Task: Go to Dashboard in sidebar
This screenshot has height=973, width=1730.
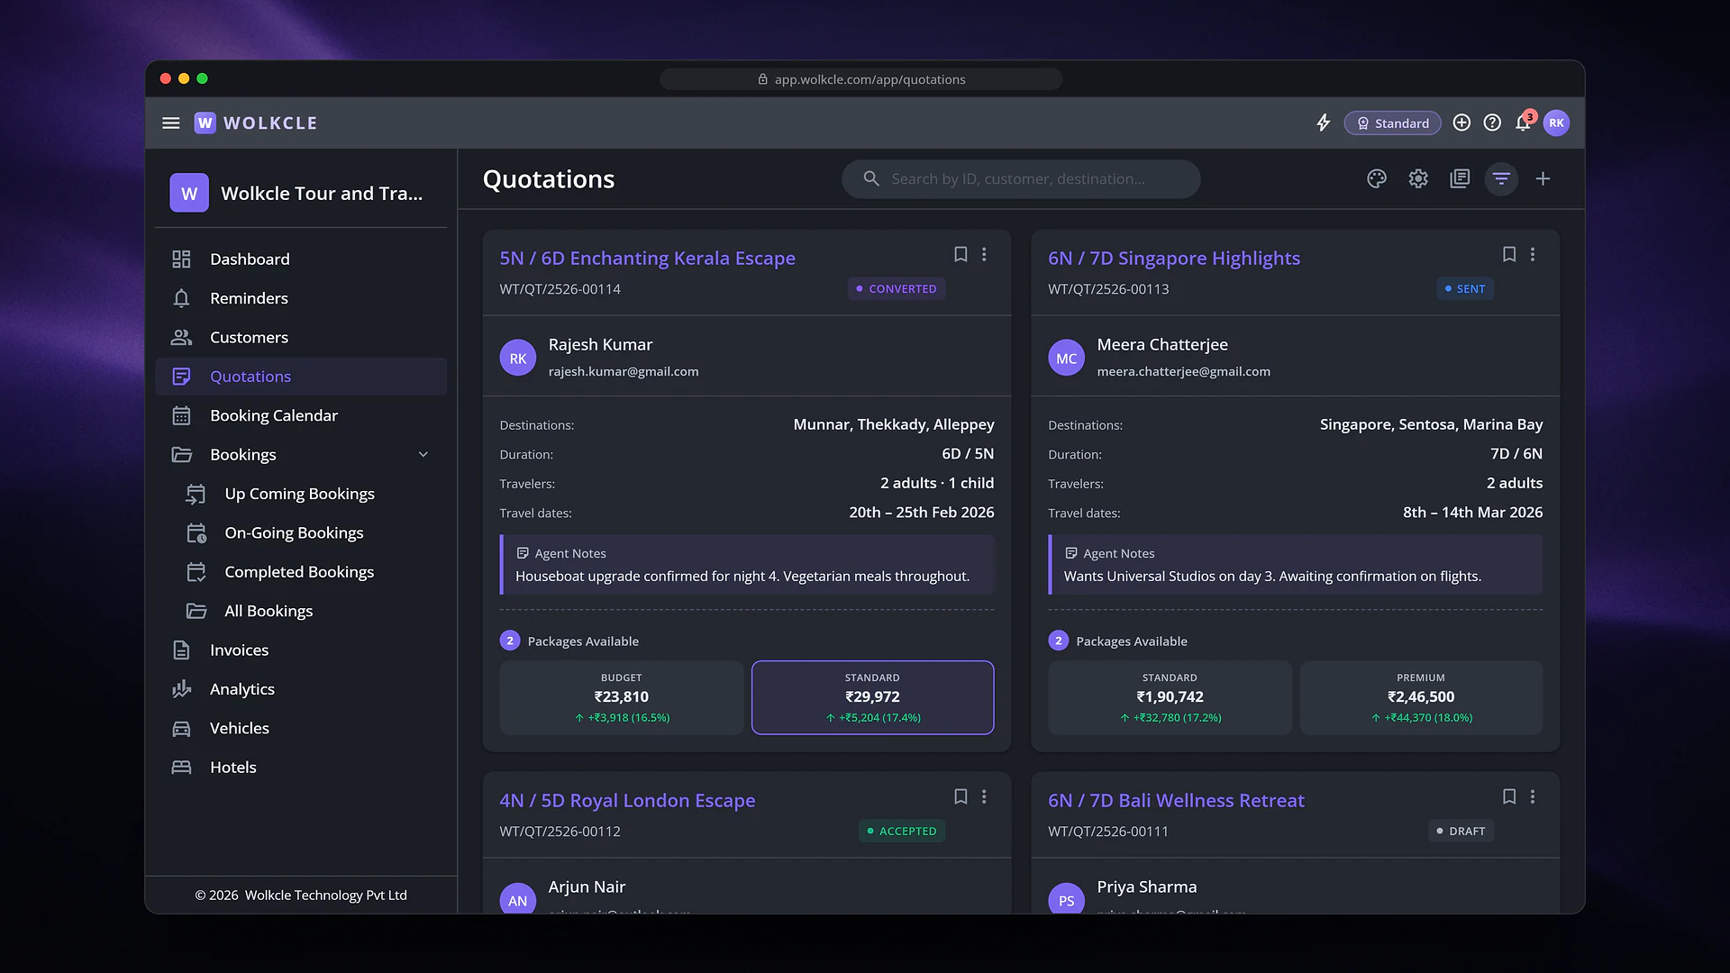Action: pyautogui.click(x=301, y=259)
